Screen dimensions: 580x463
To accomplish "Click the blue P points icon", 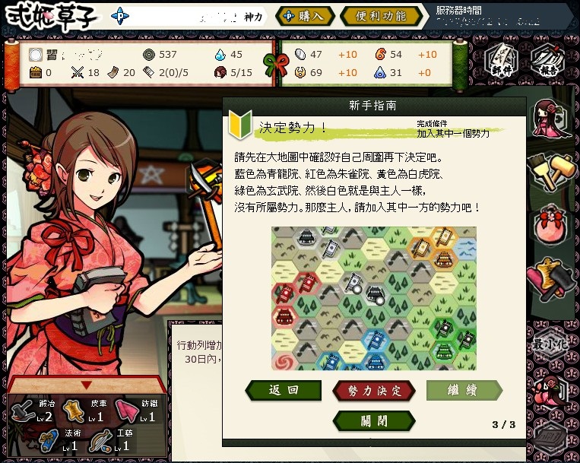I will 120,16.
